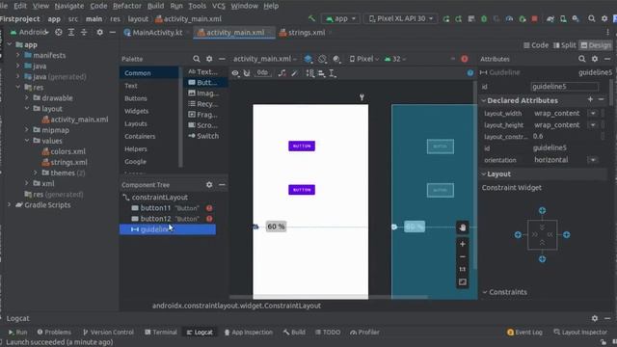This screenshot has width=617, height=347.
Task: Minimize the Palette panel
Action: click(222, 59)
